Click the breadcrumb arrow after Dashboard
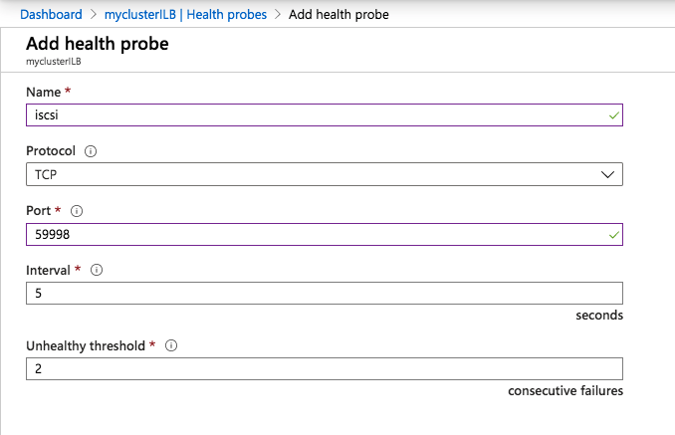 coord(94,15)
